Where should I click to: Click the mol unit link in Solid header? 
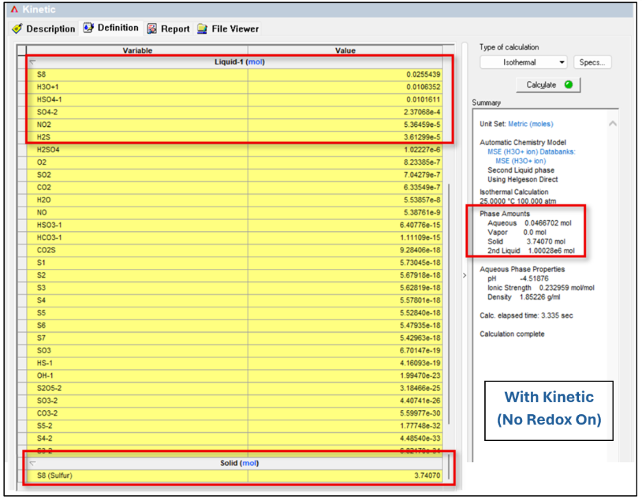tap(250, 463)
